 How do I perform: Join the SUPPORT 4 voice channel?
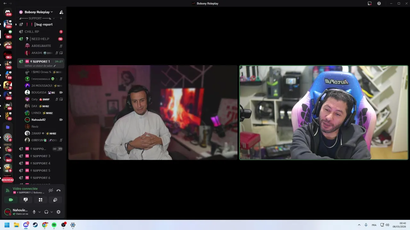(x=41, y=163)
